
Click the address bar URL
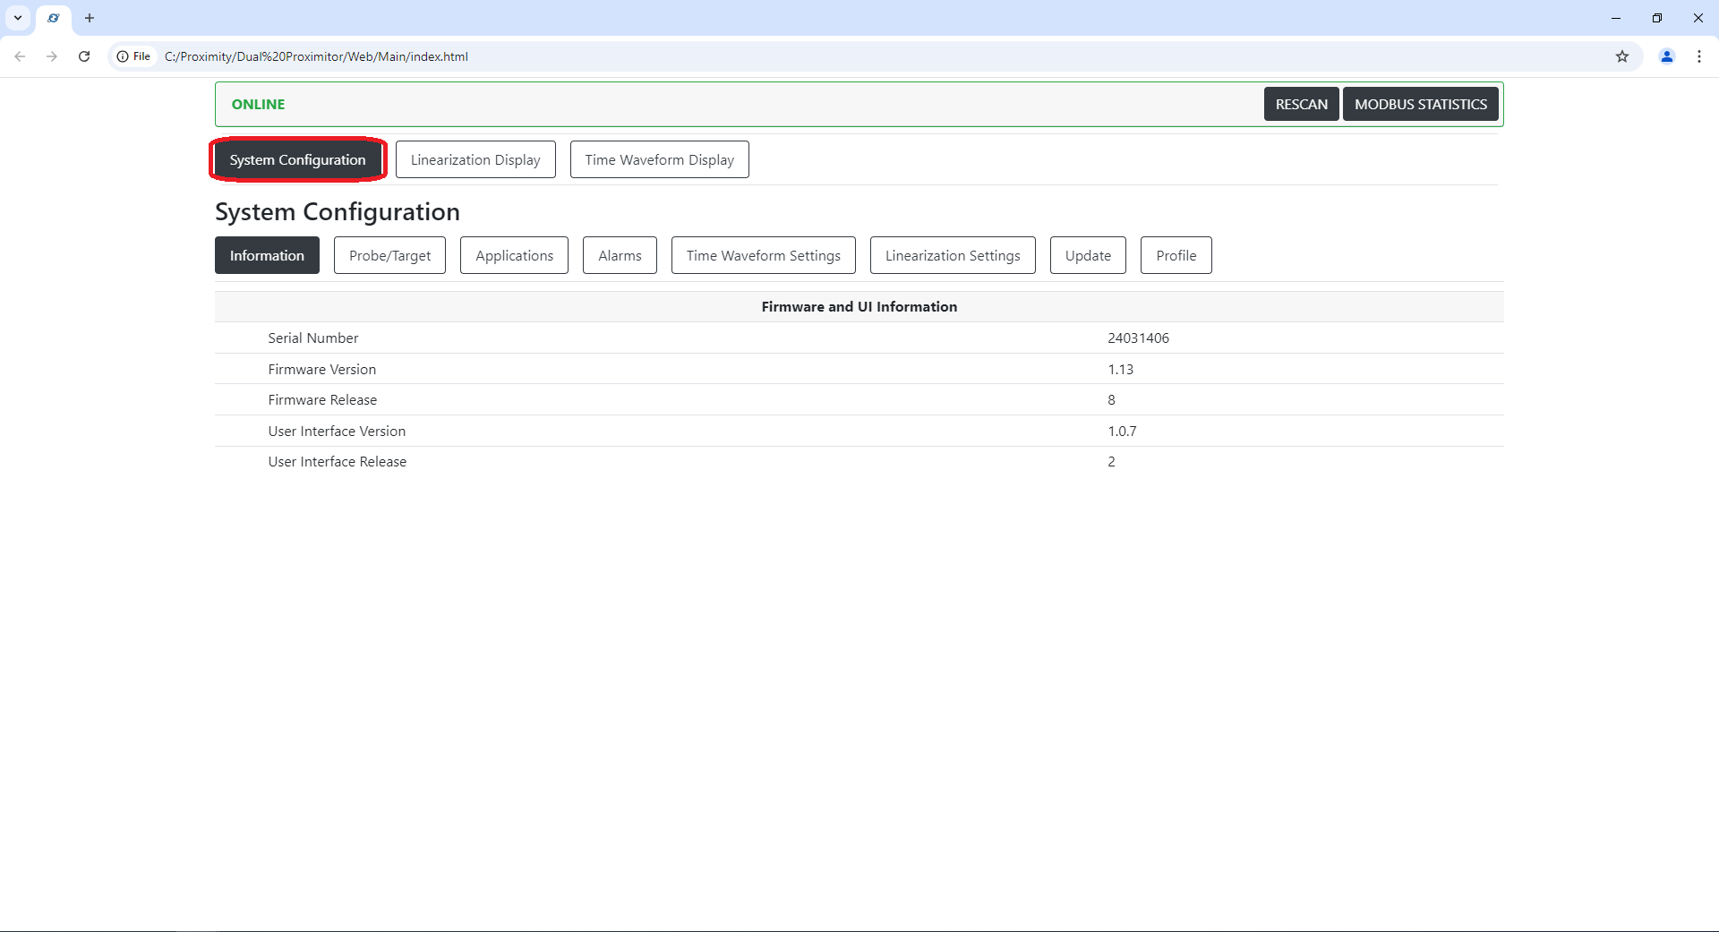point(316,56)
